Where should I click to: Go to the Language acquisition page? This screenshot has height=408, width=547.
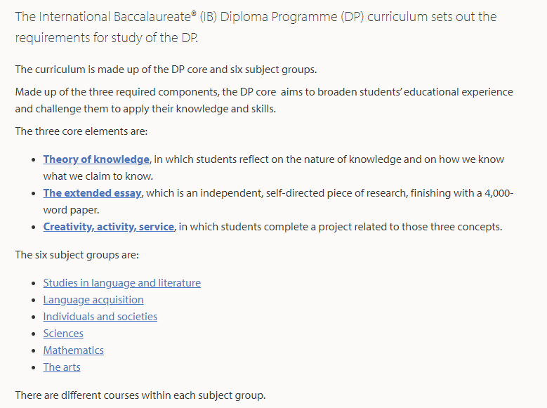click(x=93, y=300)
